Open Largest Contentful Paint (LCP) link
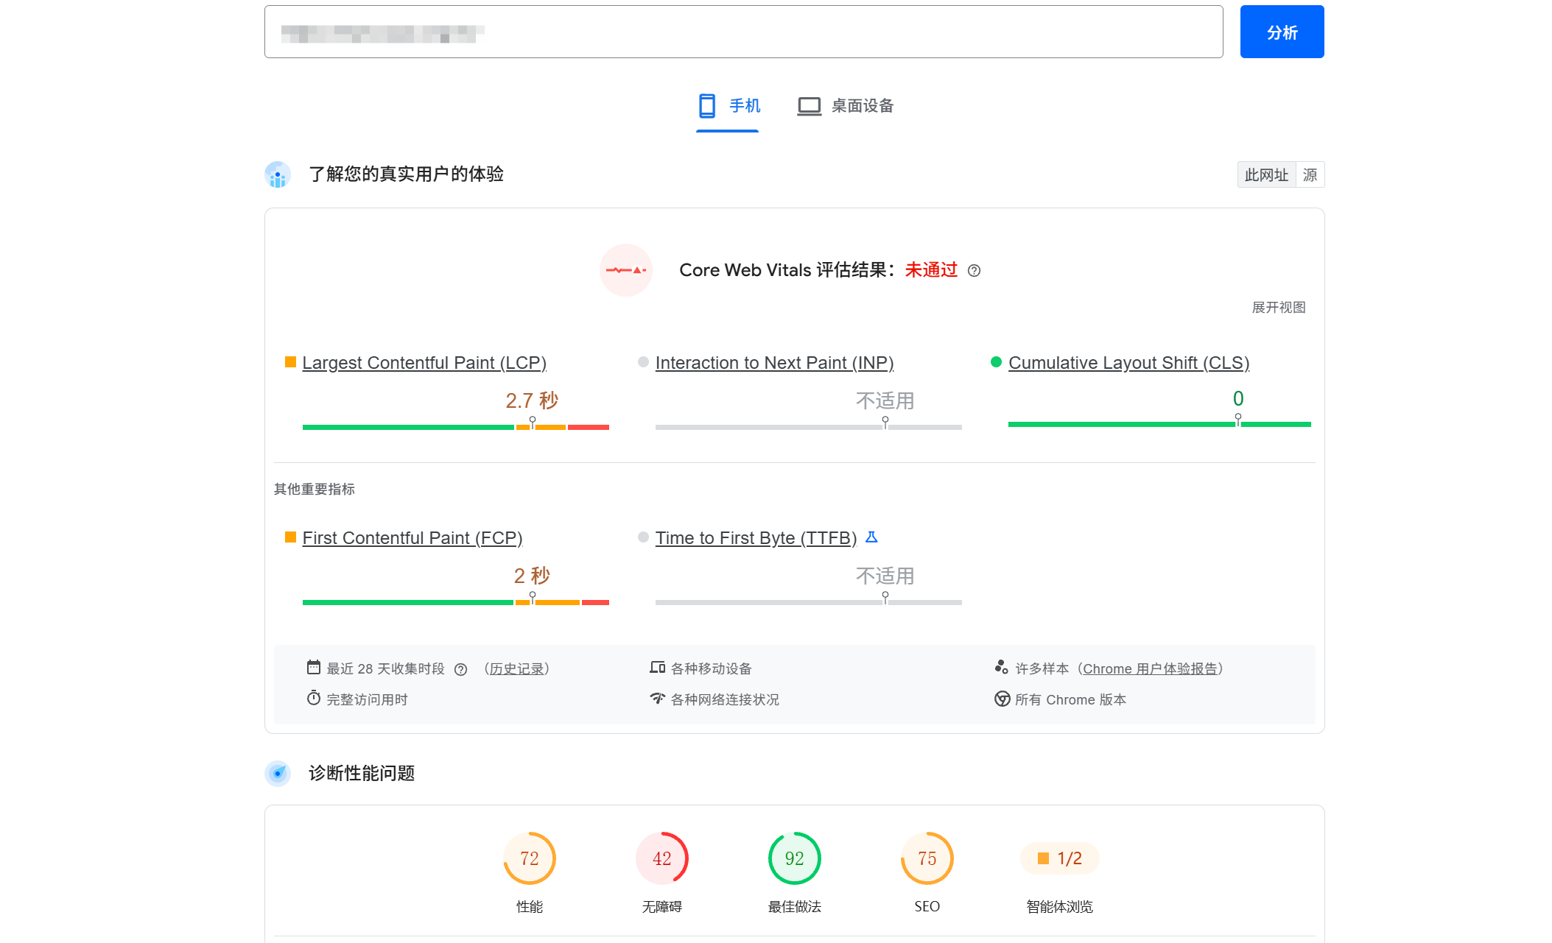The width and height of the screenshot is (1552, 943). 424,363
